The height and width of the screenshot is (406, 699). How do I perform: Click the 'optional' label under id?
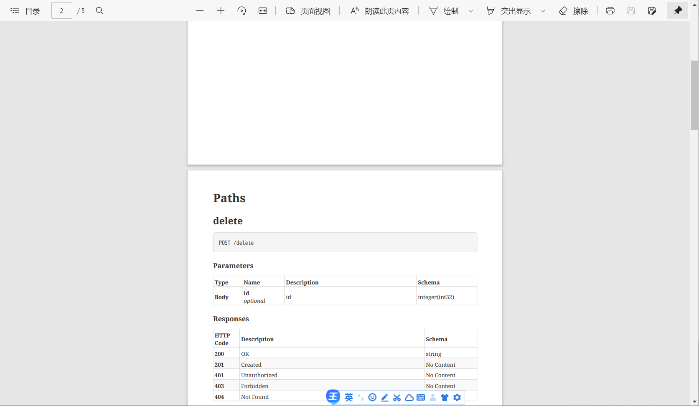tap(254, 301)
